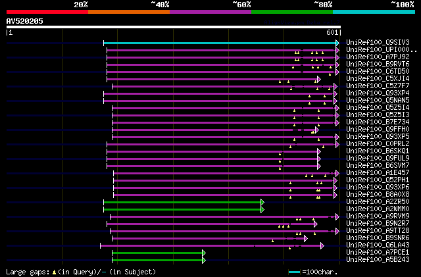This screenshot has width=421, height=277.
Task: Select the UniRef100_Q93XP5 label
Action: pos(378,137)
